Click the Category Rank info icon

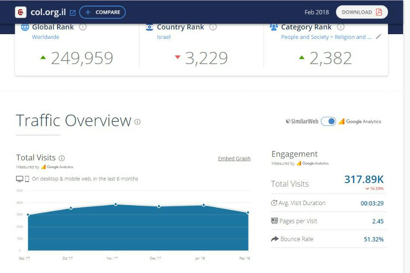[341, 27]
